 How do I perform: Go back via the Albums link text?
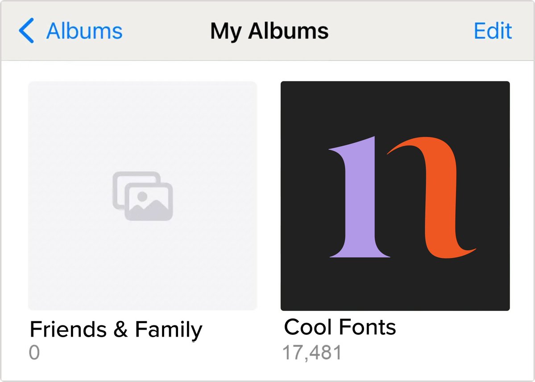pyautogui.click(x=84, y=31)
